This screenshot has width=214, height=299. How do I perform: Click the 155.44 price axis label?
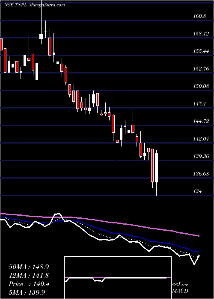coord(201,51)
